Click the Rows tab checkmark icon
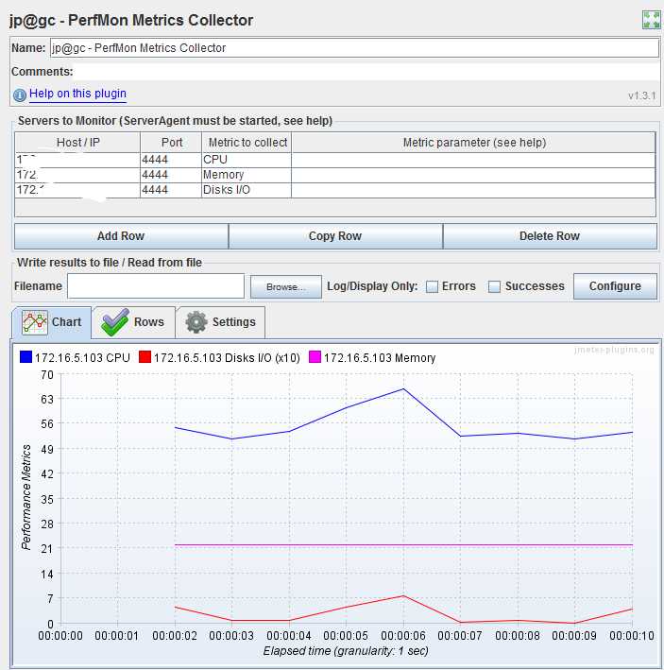 115,322
